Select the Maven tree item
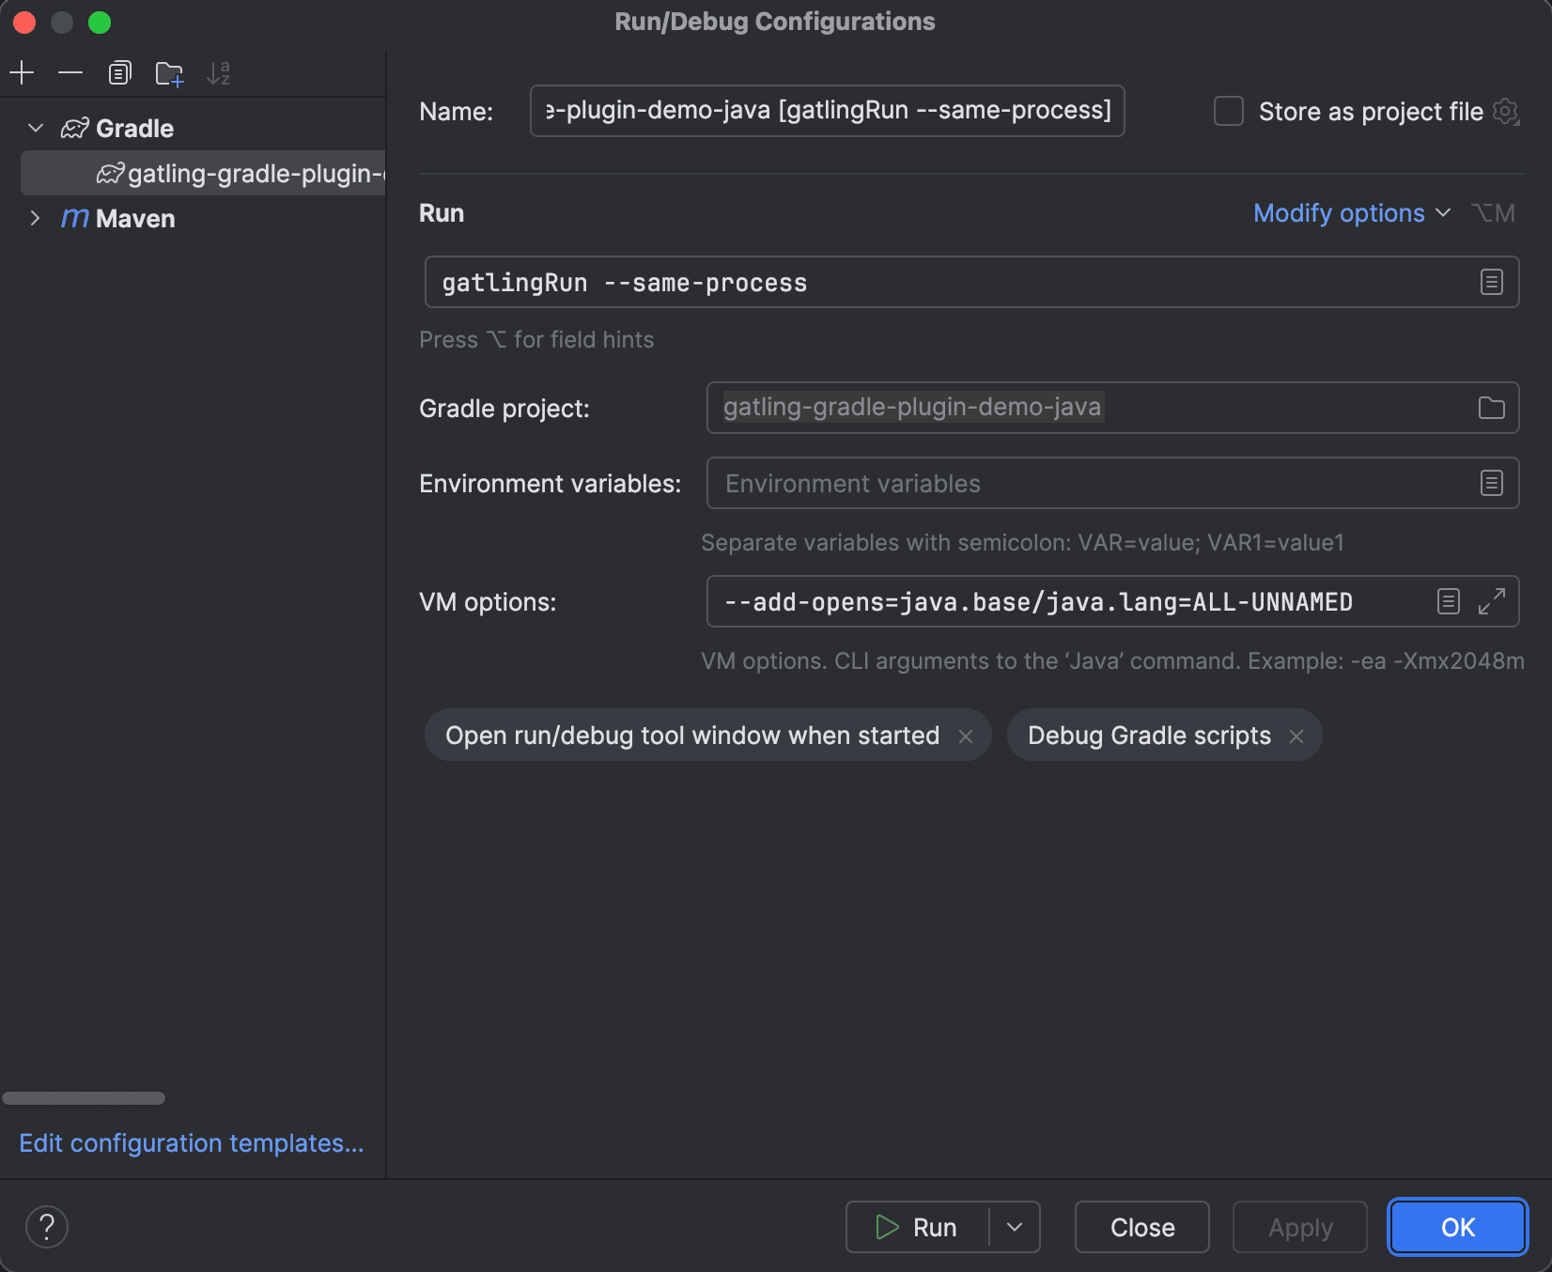The height and width of the screenshot is (1272, 1552). click(x=116, y=218)
